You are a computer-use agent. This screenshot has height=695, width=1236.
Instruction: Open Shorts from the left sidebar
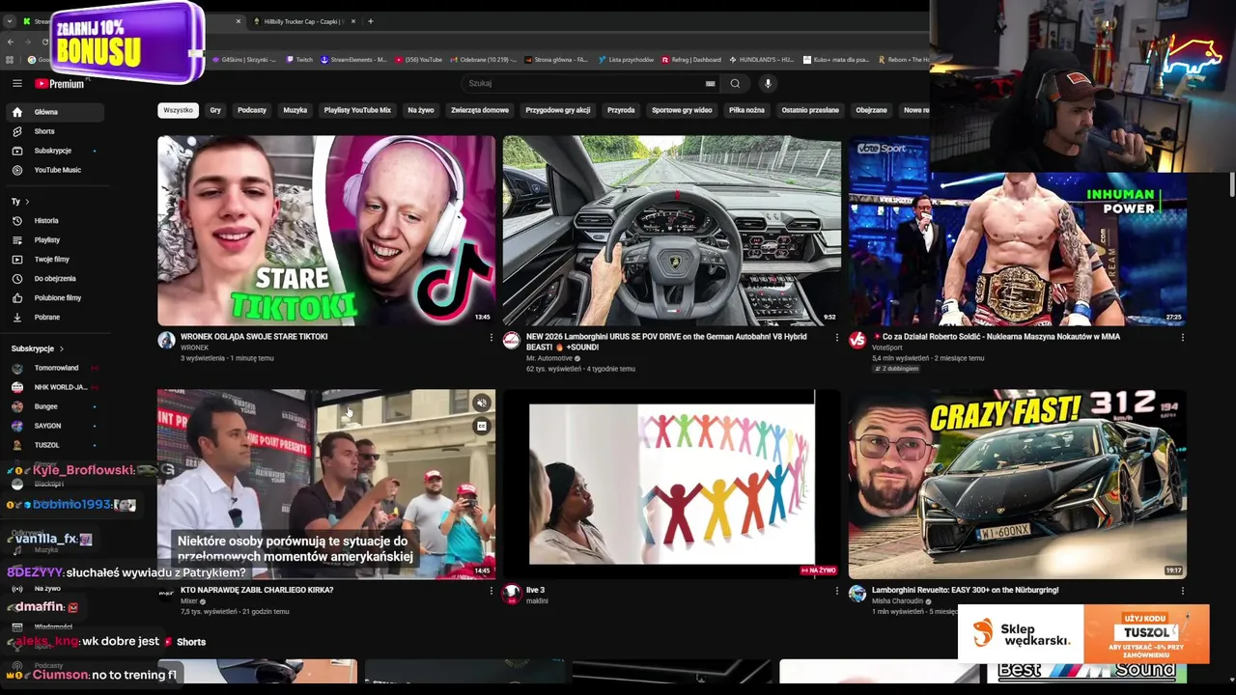click(54, 131)
